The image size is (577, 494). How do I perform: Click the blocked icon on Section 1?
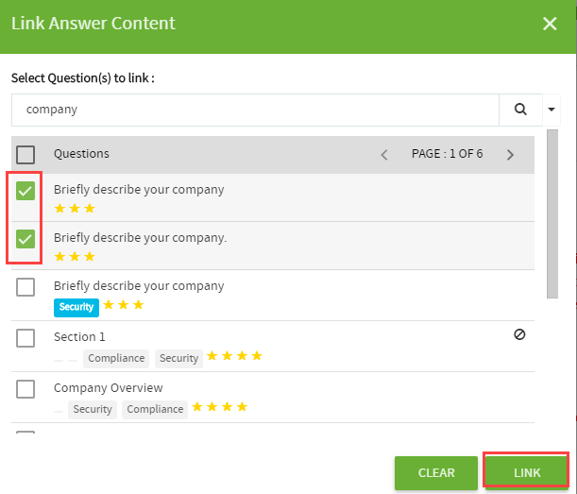click(519, 334)
